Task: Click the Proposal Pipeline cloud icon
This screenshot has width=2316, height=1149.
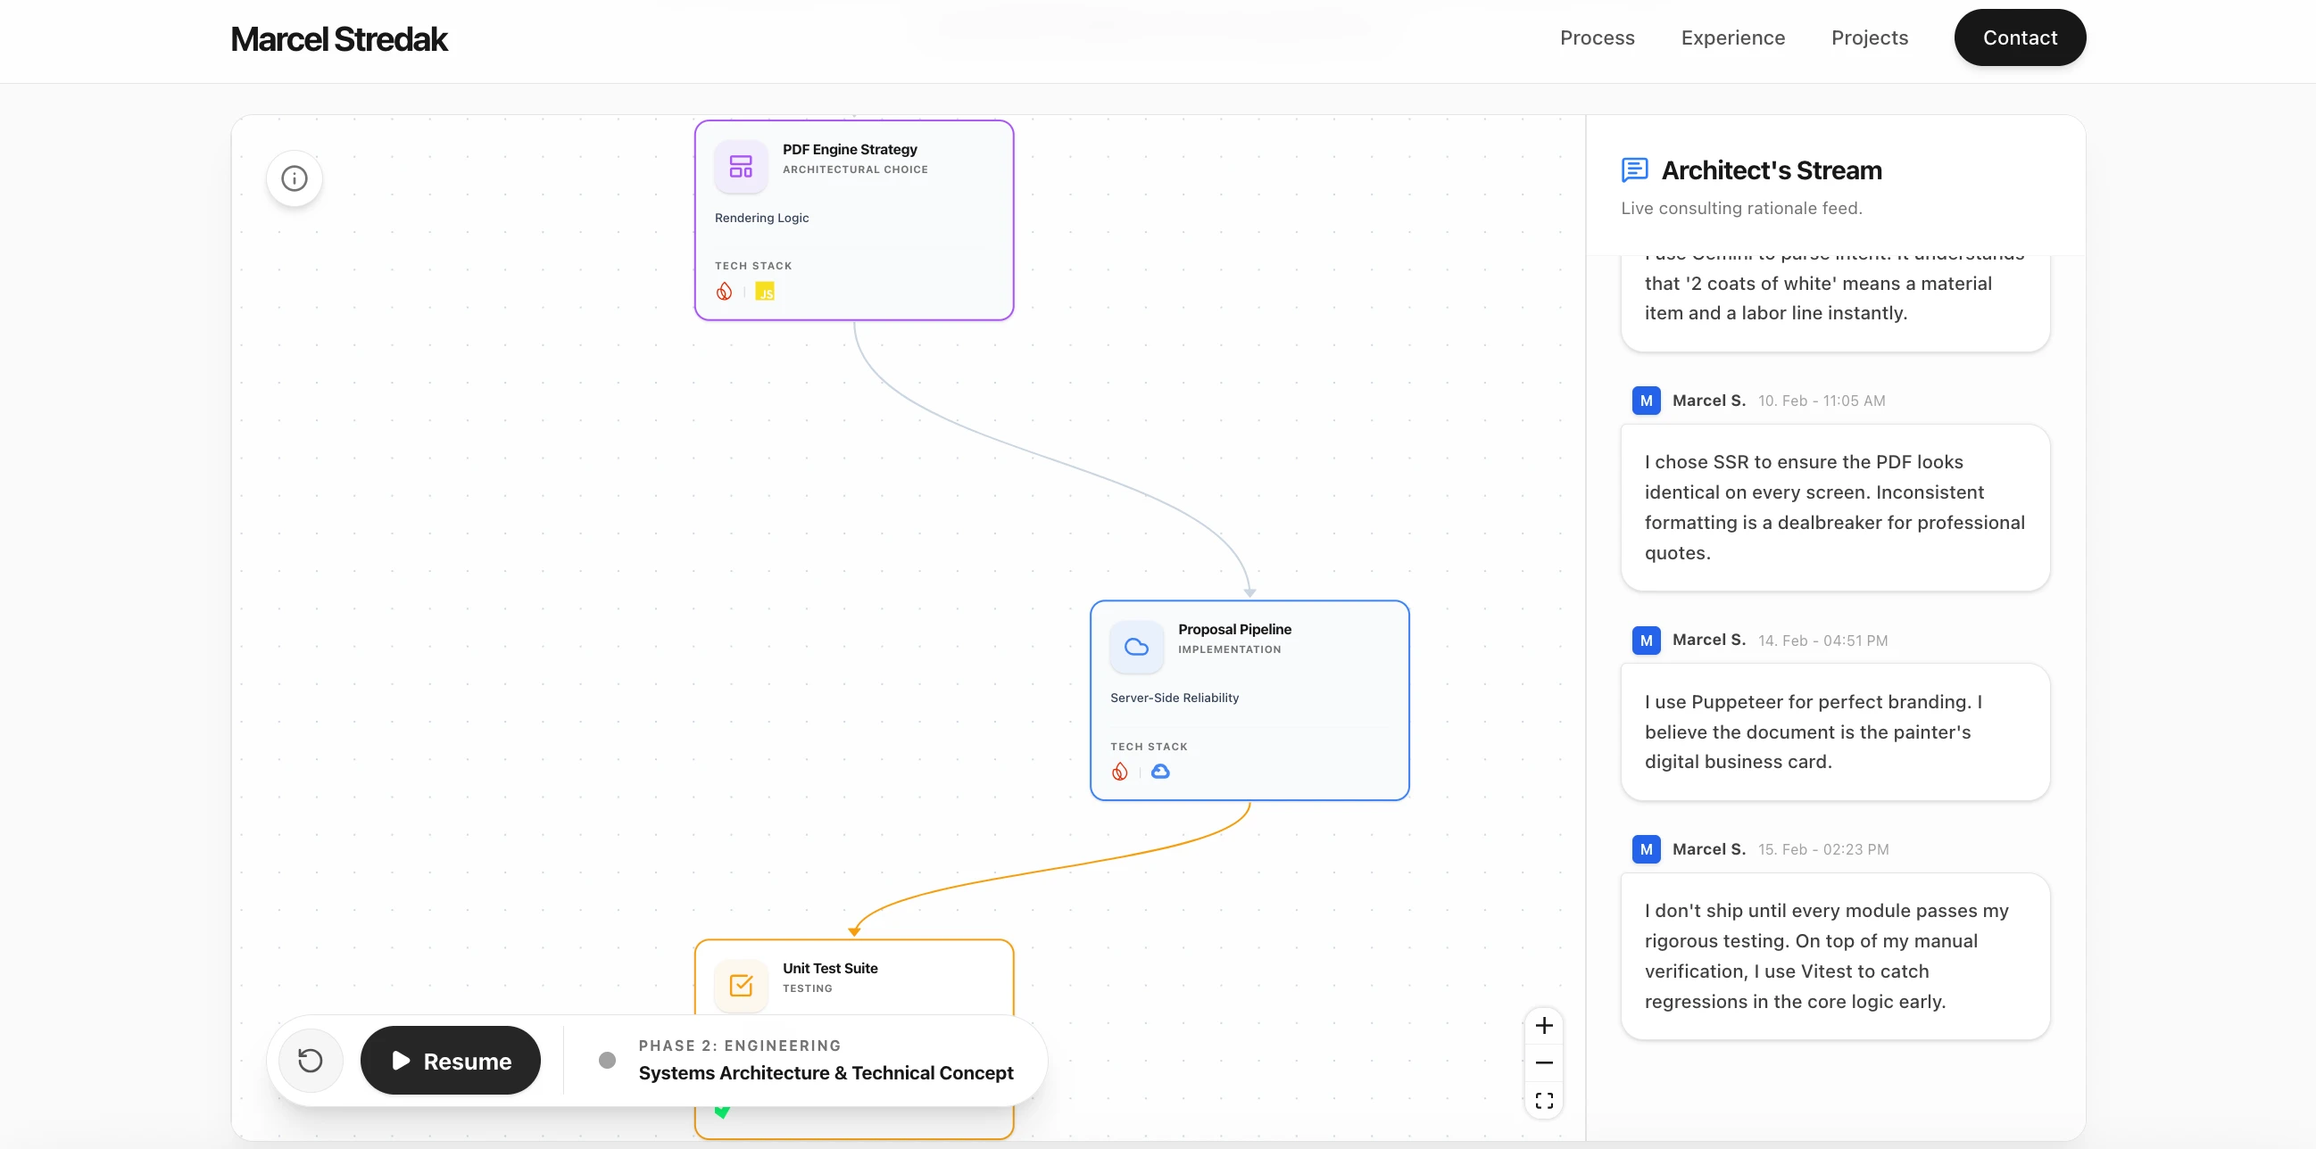Action: point(1136,647)
